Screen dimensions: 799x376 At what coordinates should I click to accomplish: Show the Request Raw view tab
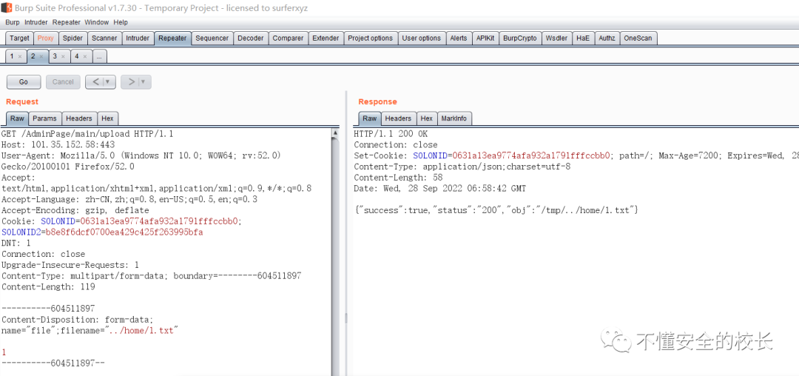click(17, 118)
